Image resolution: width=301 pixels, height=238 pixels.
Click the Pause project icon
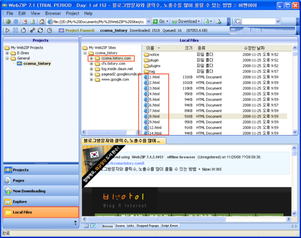tap(16, 30)
